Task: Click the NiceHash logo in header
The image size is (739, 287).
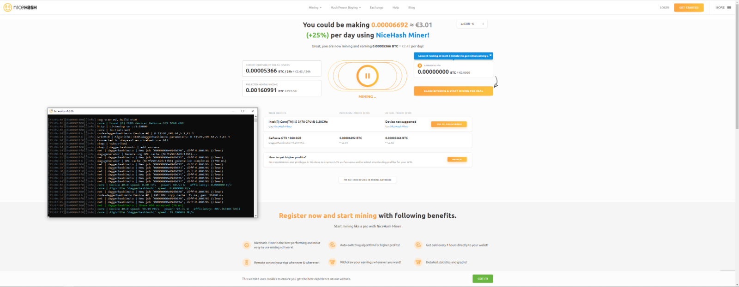Action: coord(20,7)
